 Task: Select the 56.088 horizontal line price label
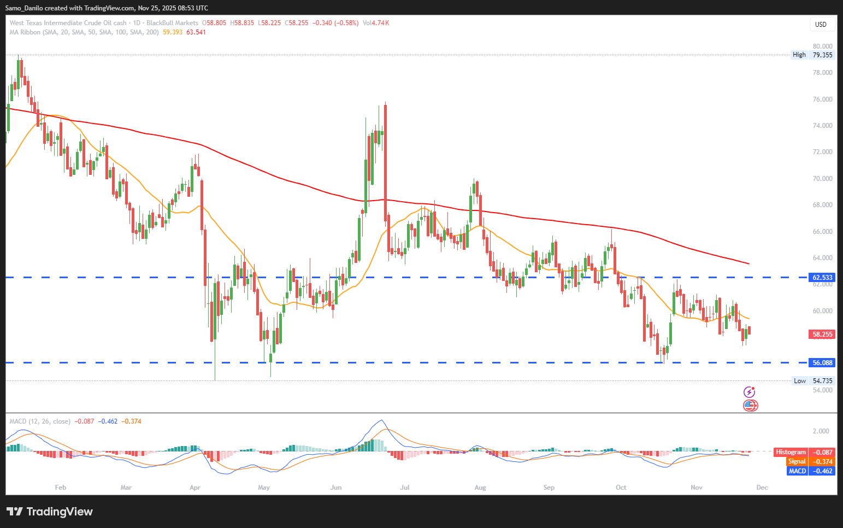pos(822,362)
